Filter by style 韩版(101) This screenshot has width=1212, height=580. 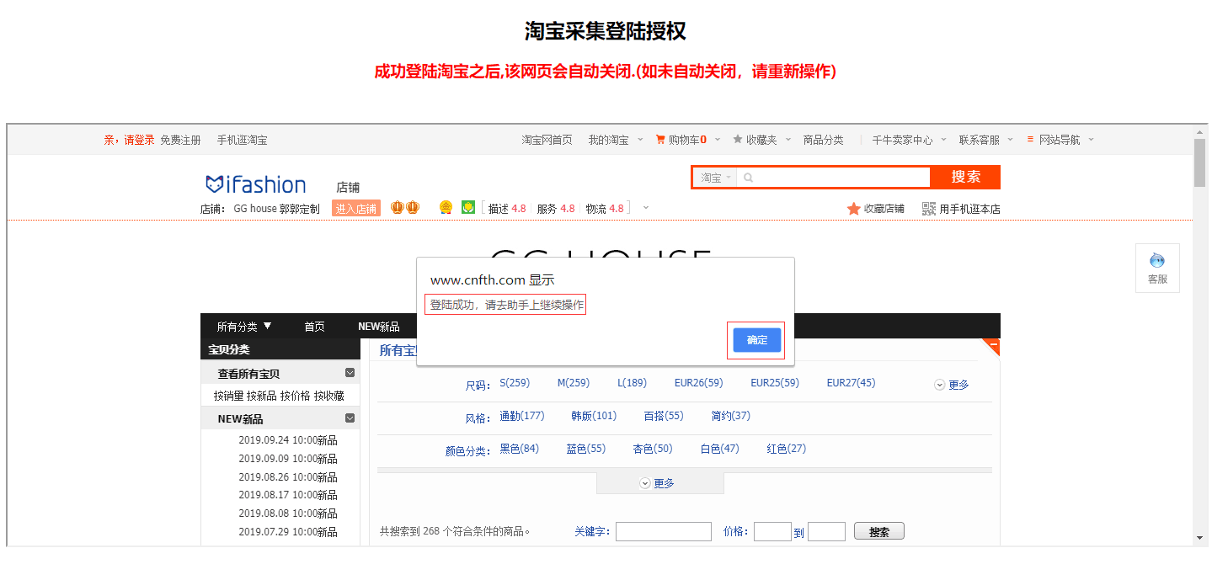(594, 416)
